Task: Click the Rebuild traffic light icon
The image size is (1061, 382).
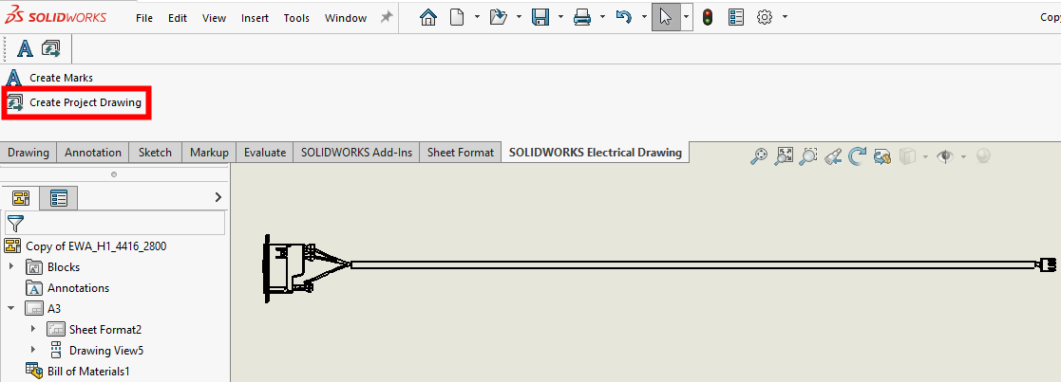Action: 708,17
